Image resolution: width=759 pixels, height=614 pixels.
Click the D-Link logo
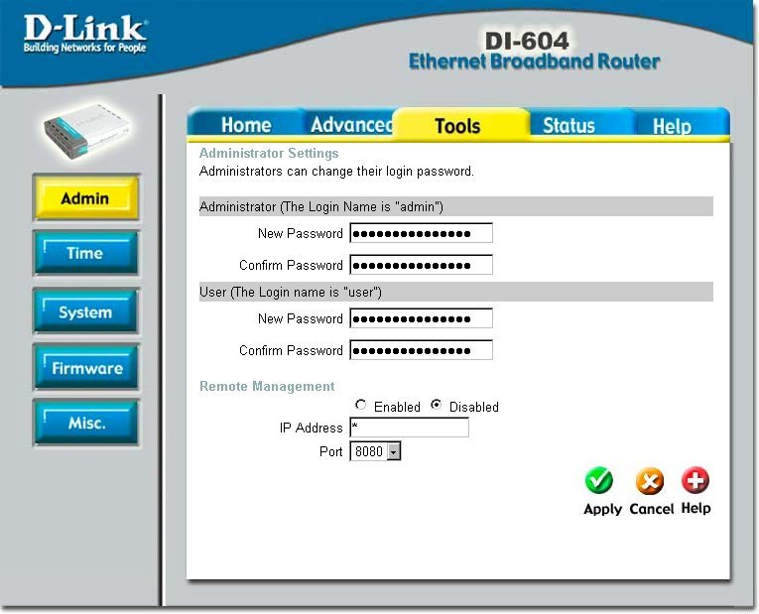85,34
